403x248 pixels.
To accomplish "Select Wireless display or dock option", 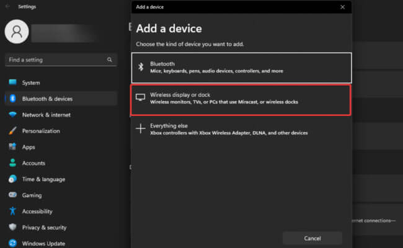I will pyautogui.click(x=241, y=100).
